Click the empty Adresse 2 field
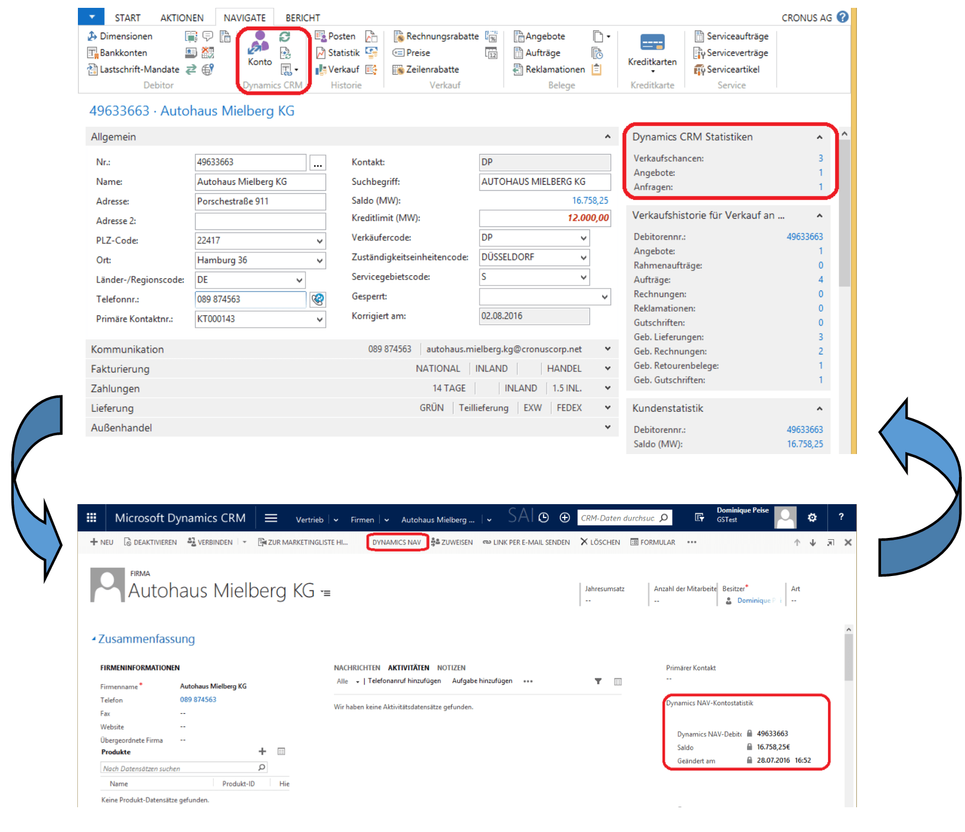 pyautogui.click(x=260, y=221)
